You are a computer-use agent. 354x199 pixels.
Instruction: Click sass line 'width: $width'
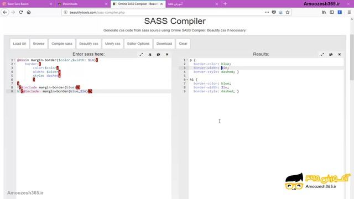(46, 72)
